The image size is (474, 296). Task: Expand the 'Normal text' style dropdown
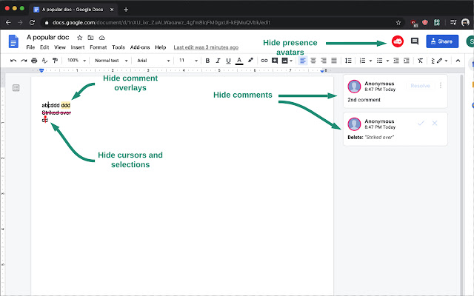click(x=109, y=60)
